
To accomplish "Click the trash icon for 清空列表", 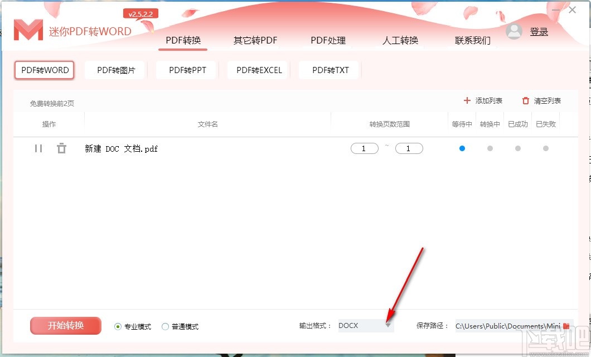I will click(x=525, y=100).
